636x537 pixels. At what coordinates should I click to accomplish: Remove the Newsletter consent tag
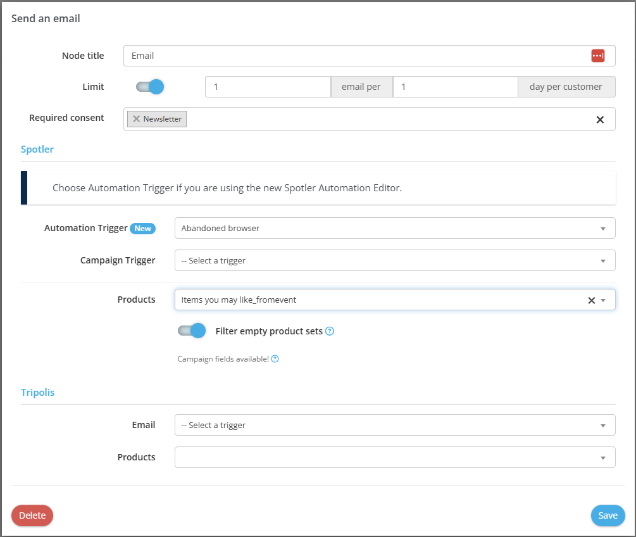tap(136, 119)
